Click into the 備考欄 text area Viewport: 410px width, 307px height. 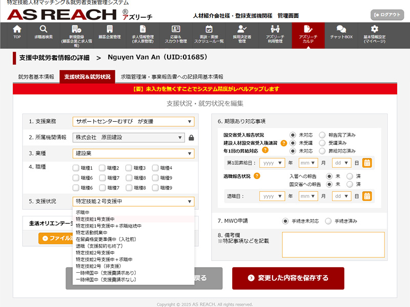click(x=334, y=245)
